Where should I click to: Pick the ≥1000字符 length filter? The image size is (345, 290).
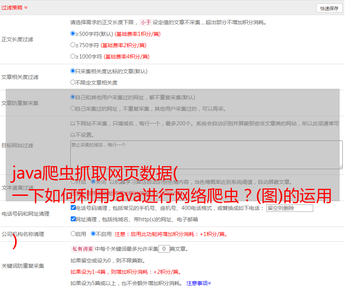[x=73, y=56]
